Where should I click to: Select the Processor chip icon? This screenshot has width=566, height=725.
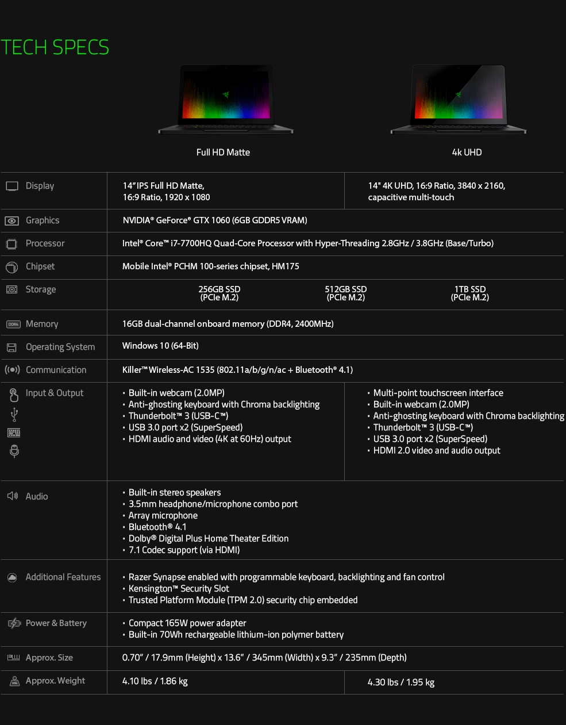pyautogui.click(x=11, y=243)
